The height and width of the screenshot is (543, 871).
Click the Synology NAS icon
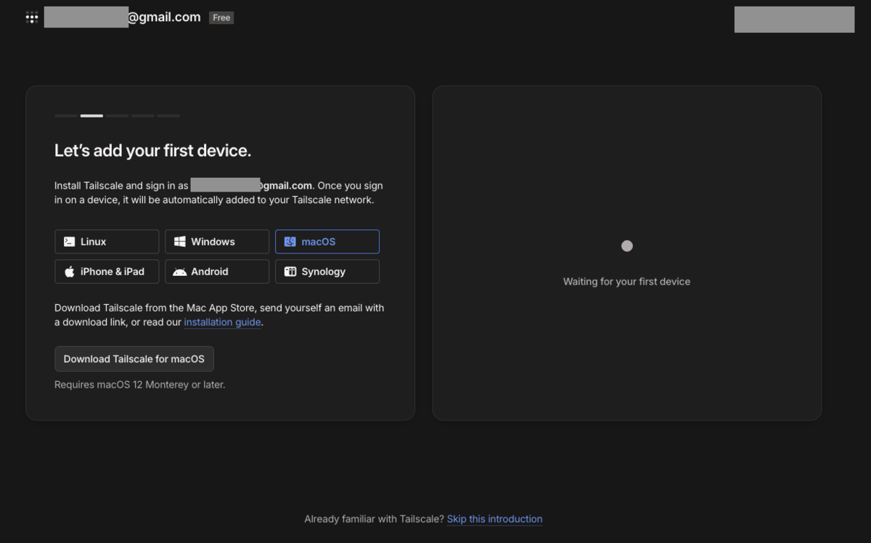coord(290,271)
